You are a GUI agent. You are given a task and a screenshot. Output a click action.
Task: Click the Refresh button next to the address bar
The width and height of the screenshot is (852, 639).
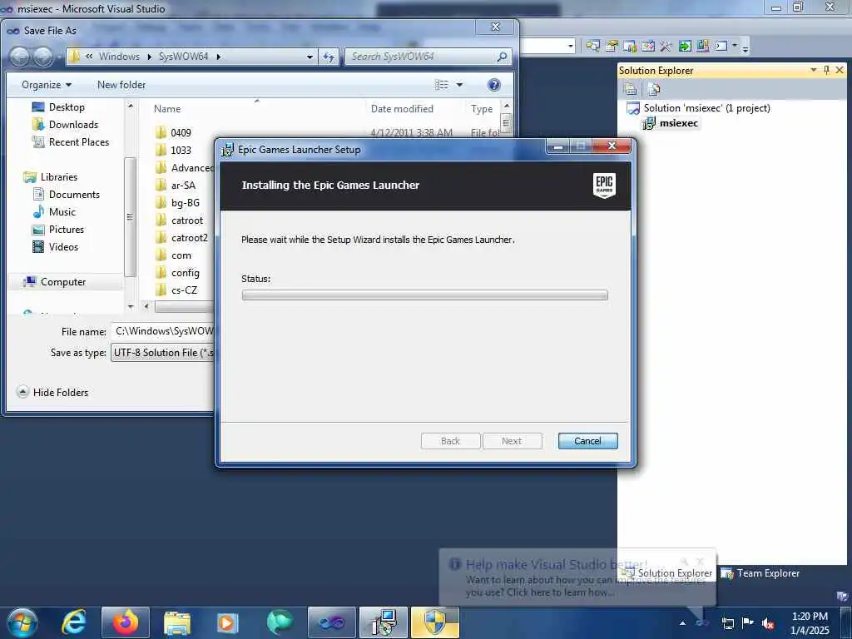click(x=329, y=57)
